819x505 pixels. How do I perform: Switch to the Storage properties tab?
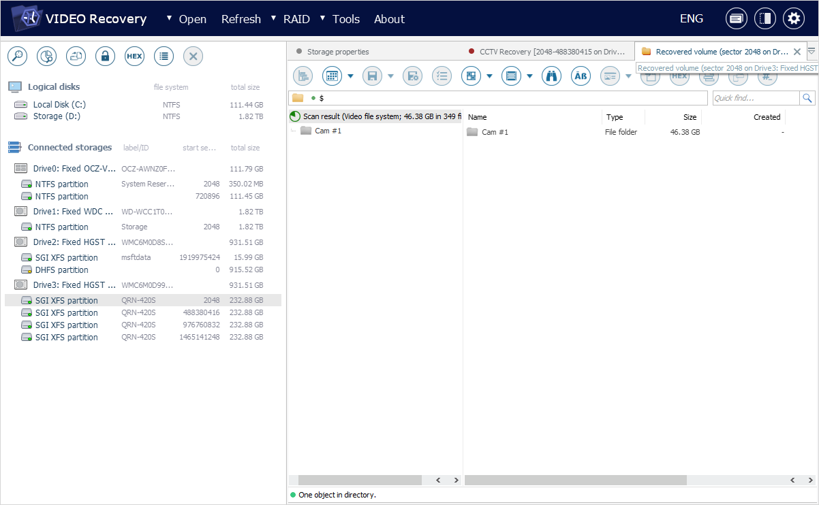[x=337, y=52]
